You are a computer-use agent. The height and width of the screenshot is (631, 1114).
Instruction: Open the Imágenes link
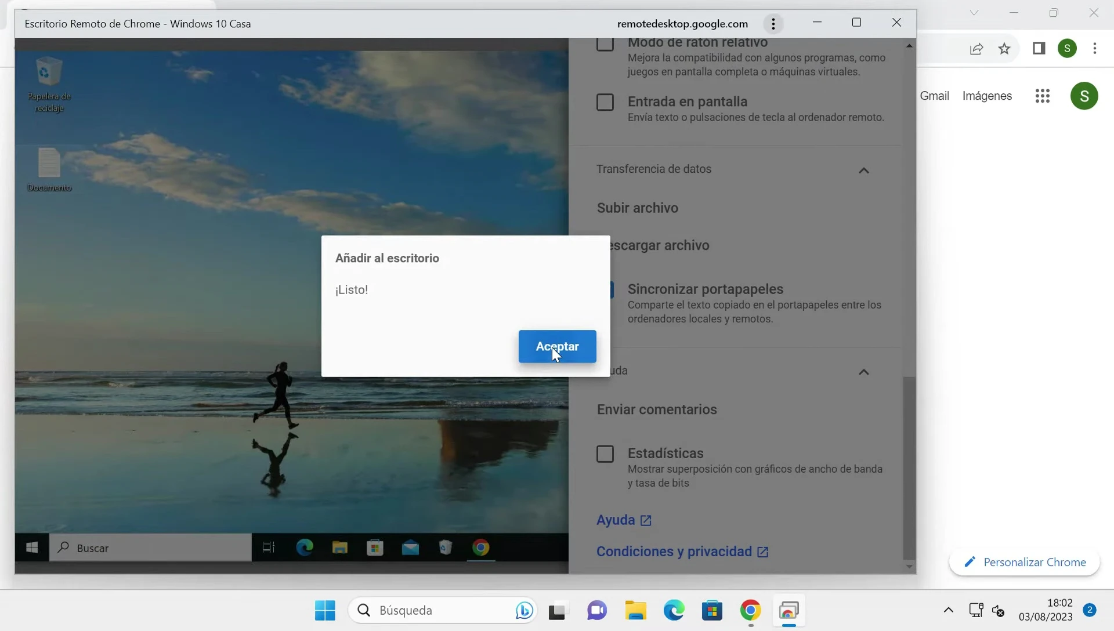tap(987, 96)
